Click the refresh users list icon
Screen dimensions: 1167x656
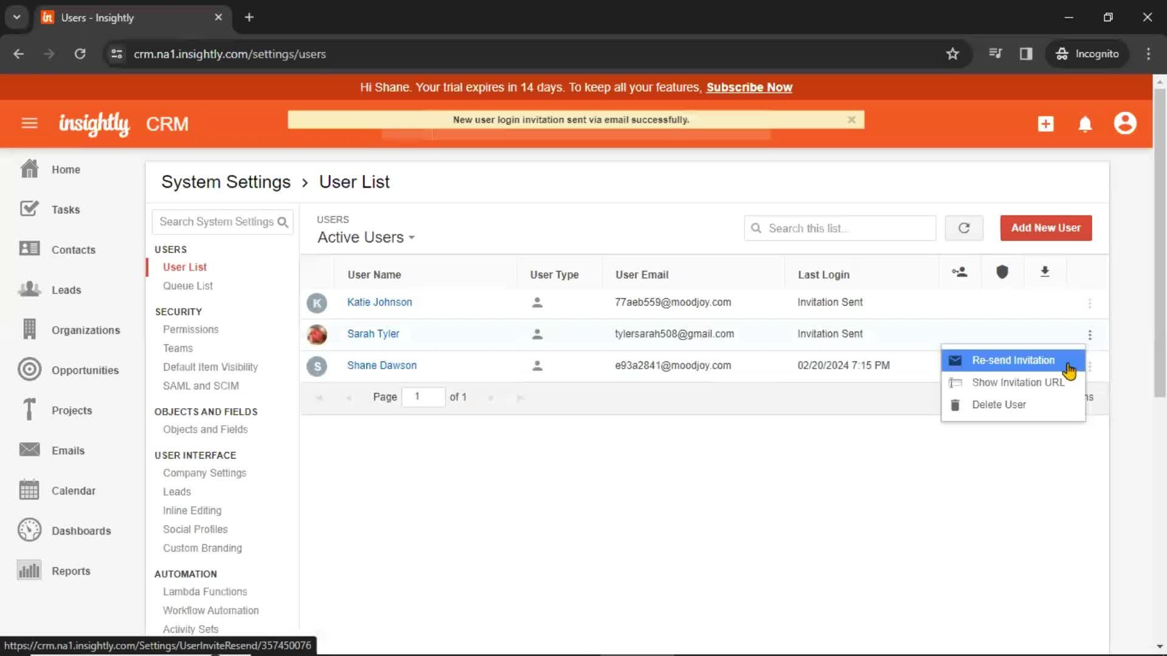click(x=964, y=228)
